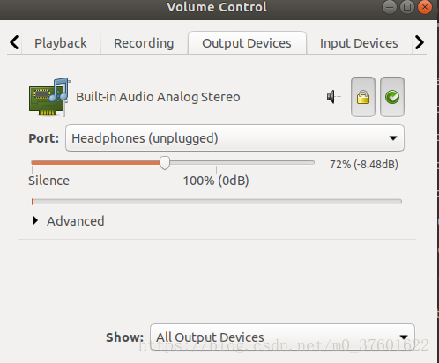The width and height of the screenshot is (439, 363).
Task: Switch to the Playback tab
Action: 61,43
